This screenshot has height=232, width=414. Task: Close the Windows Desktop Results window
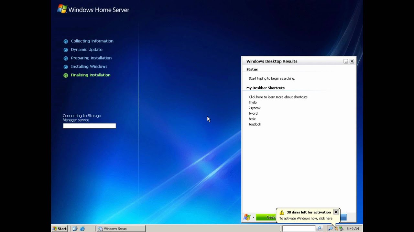(352, 61)
